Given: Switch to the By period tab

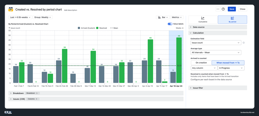Looking at the screenshot, I should (x=232, y=20).
